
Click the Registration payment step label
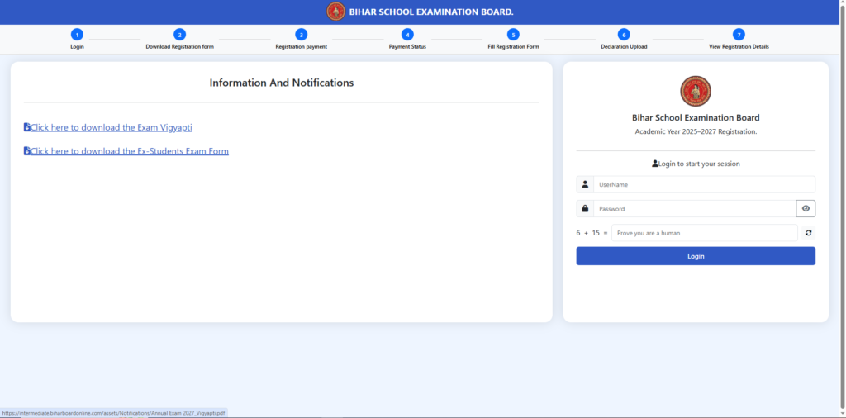301,47
